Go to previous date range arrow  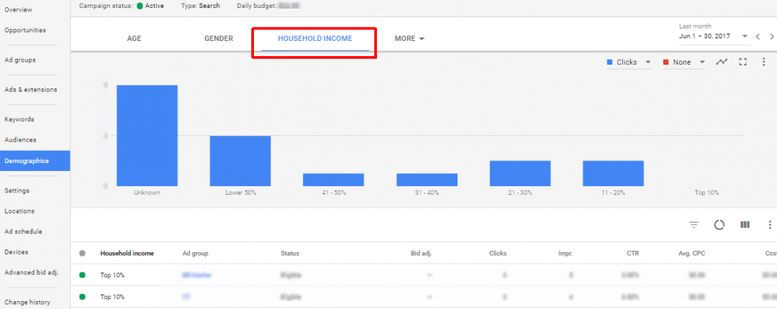[x=758, y=37]
